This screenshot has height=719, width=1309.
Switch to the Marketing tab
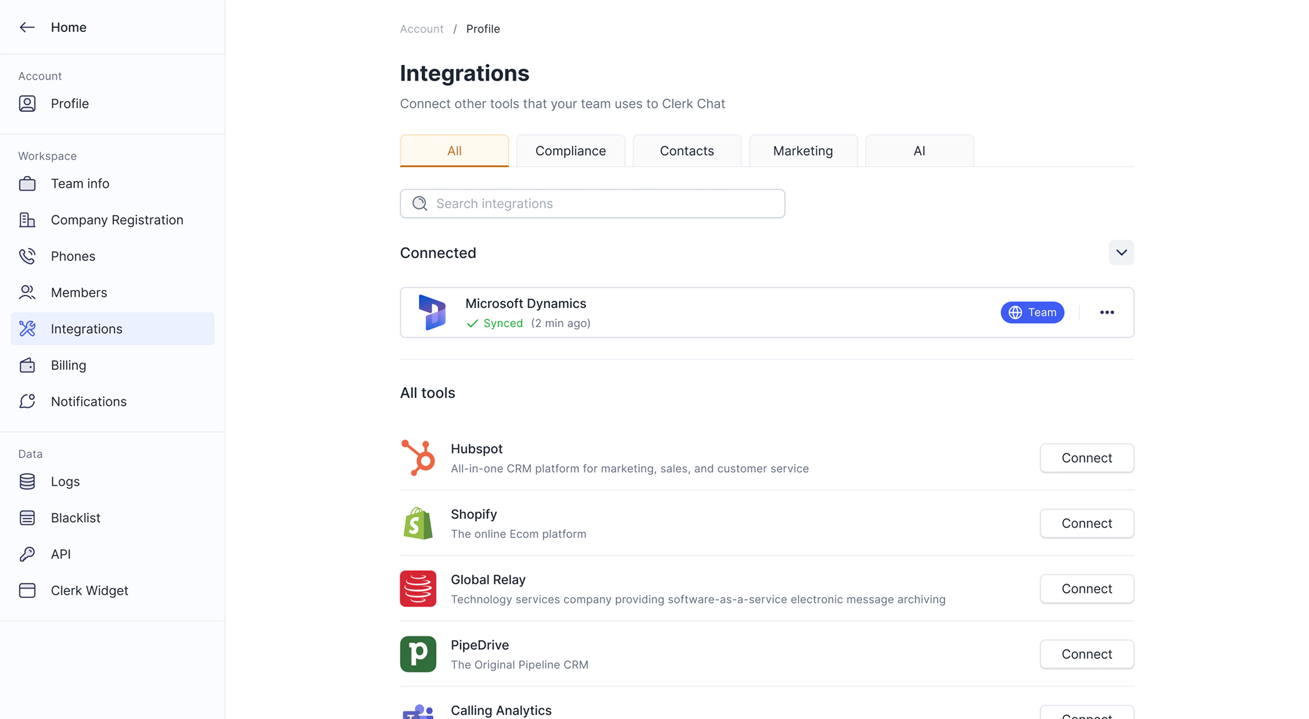[802, 151]
